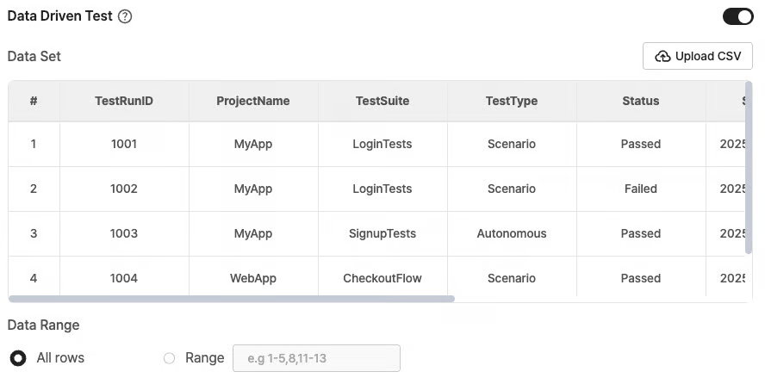Click the horizontal scrollbar under the table
The height and width of the screenshot is (378, 765).
(232, 299)
